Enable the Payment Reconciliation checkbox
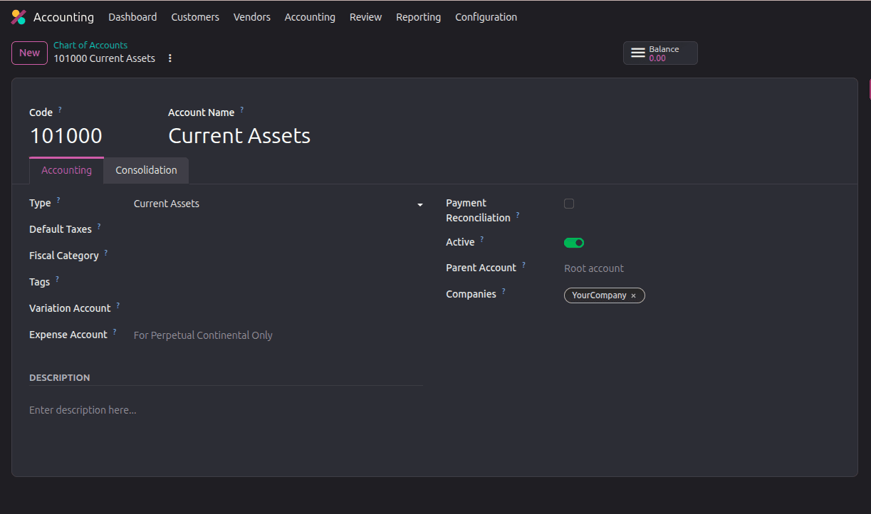 pyautogui.click(x=569, y=204)
